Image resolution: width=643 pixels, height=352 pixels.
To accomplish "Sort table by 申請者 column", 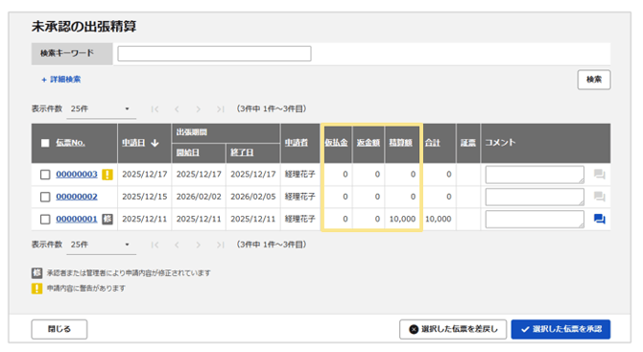I will click(297, 143).
